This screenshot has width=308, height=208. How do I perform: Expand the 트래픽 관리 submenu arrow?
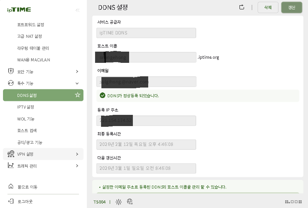pos(77,166)
